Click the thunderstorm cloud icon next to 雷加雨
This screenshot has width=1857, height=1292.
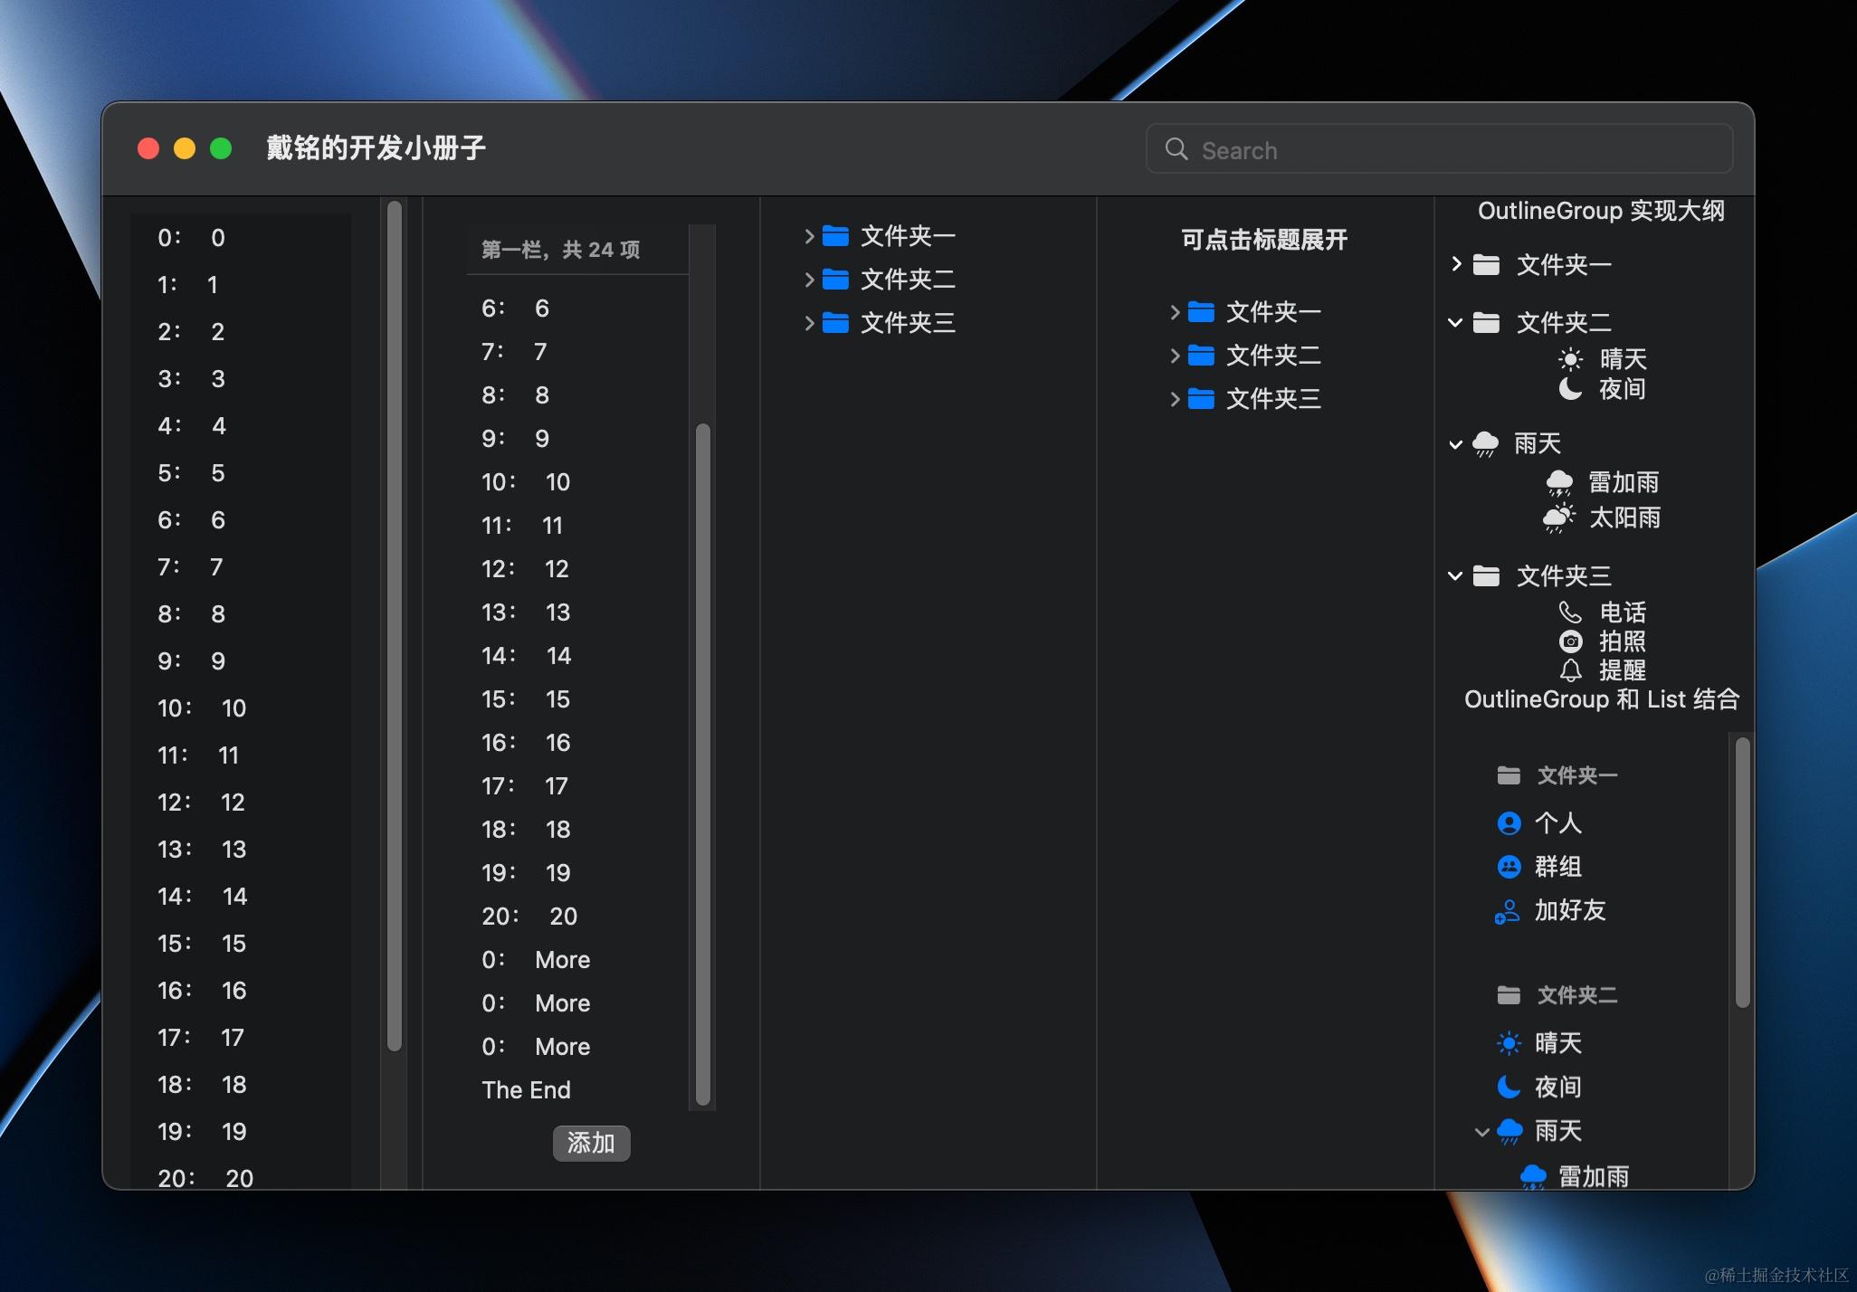pyautogui.click(x=1559, y=483)
